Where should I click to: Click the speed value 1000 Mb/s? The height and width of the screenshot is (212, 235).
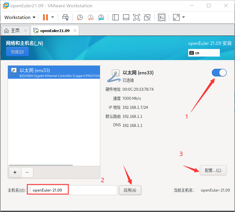pos(132,98)
